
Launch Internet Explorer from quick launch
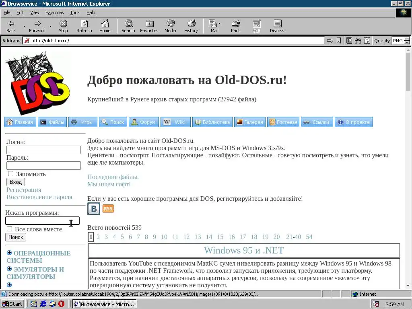43,304
